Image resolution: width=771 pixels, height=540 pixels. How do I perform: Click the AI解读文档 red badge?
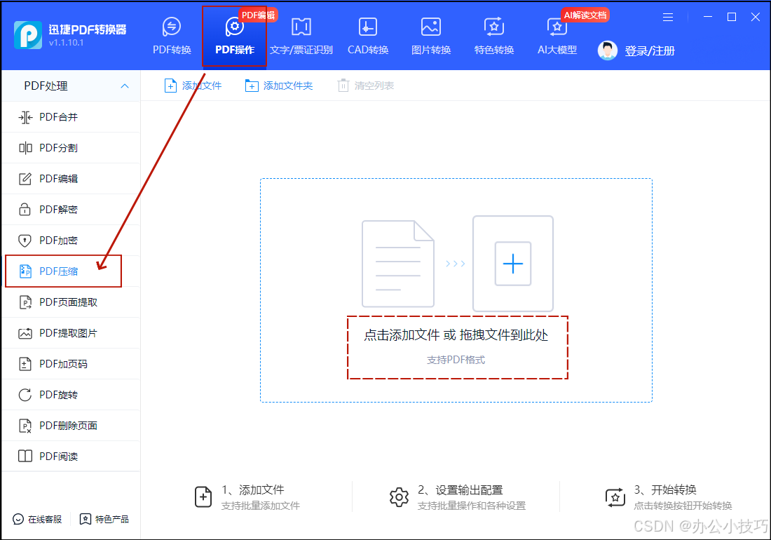click(585, 15)
